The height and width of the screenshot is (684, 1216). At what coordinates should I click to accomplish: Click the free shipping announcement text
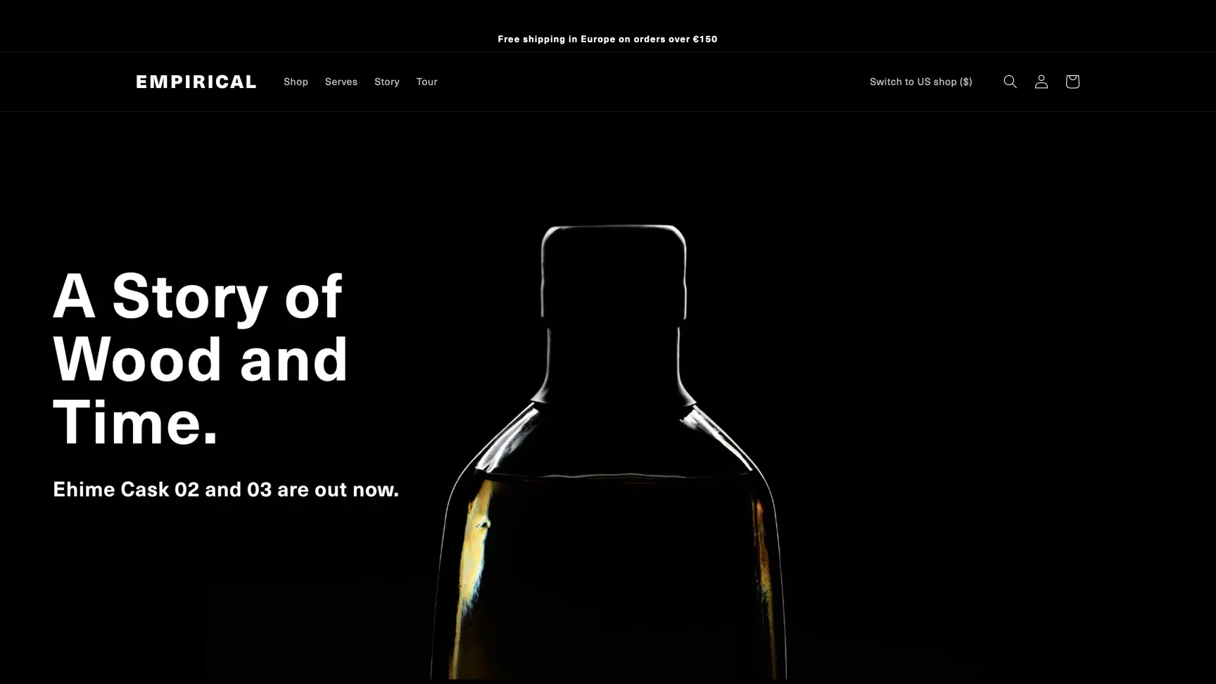607,39
